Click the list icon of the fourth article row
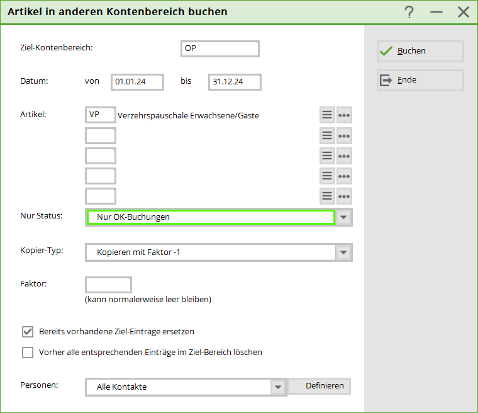This screenshot has height=413, width=478. [327, 176]
